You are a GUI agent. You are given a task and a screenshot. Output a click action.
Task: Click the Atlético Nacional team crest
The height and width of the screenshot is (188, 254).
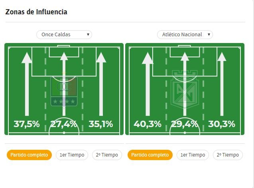[x=185, y=90]
